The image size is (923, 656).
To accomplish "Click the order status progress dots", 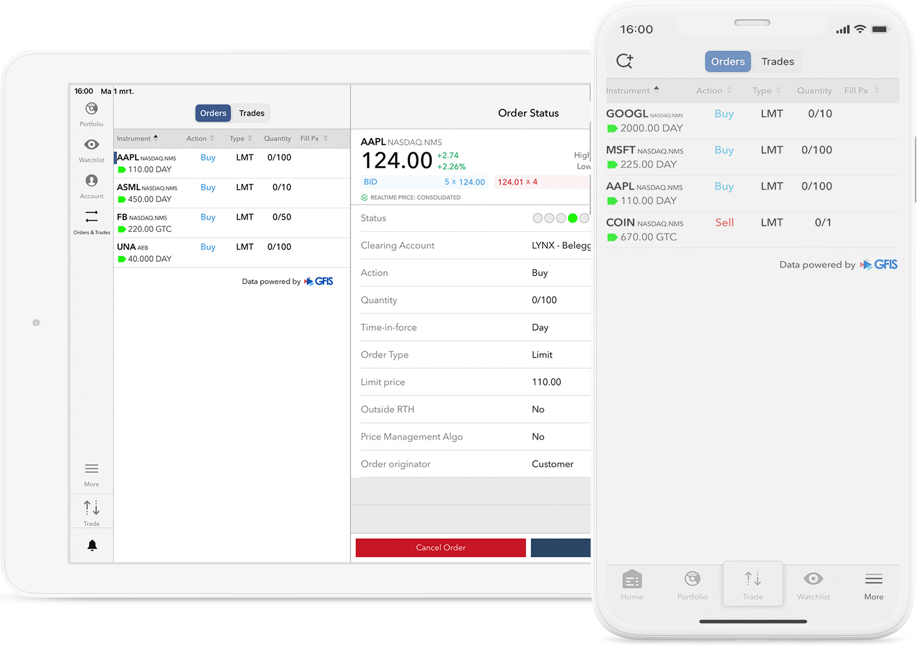I will pos(561,218).
